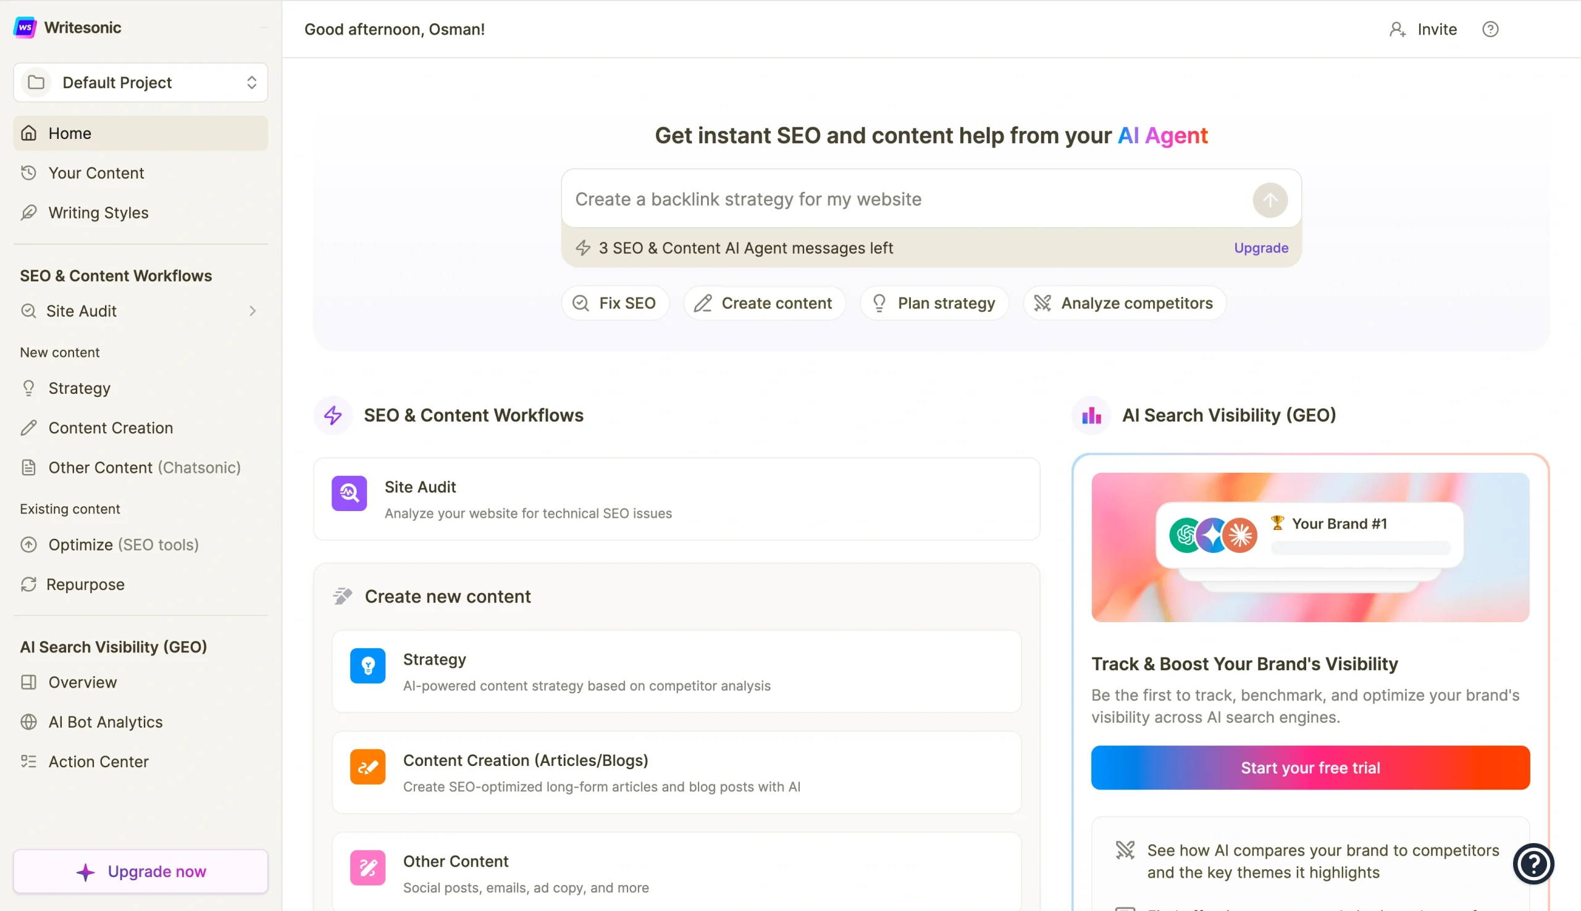Open the Default Project selector dropdown
1581x911 pixels.
pos(141,83)
